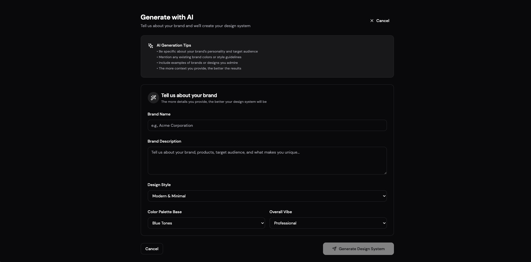Click the sparkle icon beside AI Generation Tips
This screenshot has width=531, height=262.
click(x=150, y=46)
